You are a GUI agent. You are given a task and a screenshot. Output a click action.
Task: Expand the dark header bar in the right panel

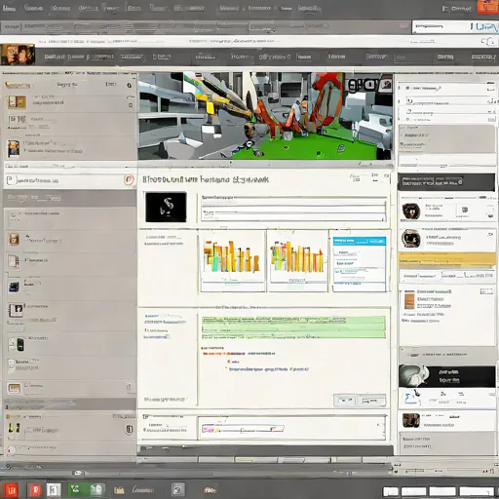[446, 182]
